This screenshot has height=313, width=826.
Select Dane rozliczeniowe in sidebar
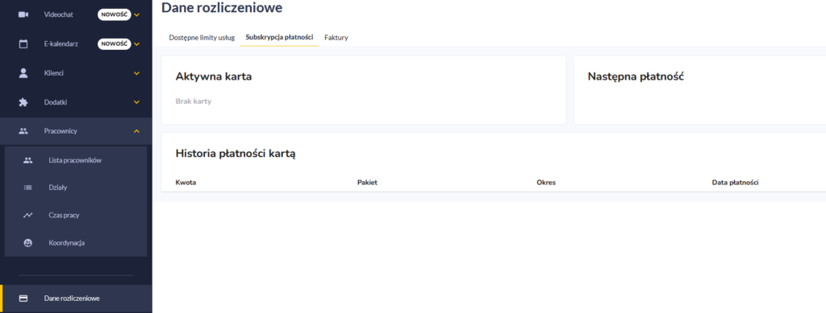tap(76, 299)
